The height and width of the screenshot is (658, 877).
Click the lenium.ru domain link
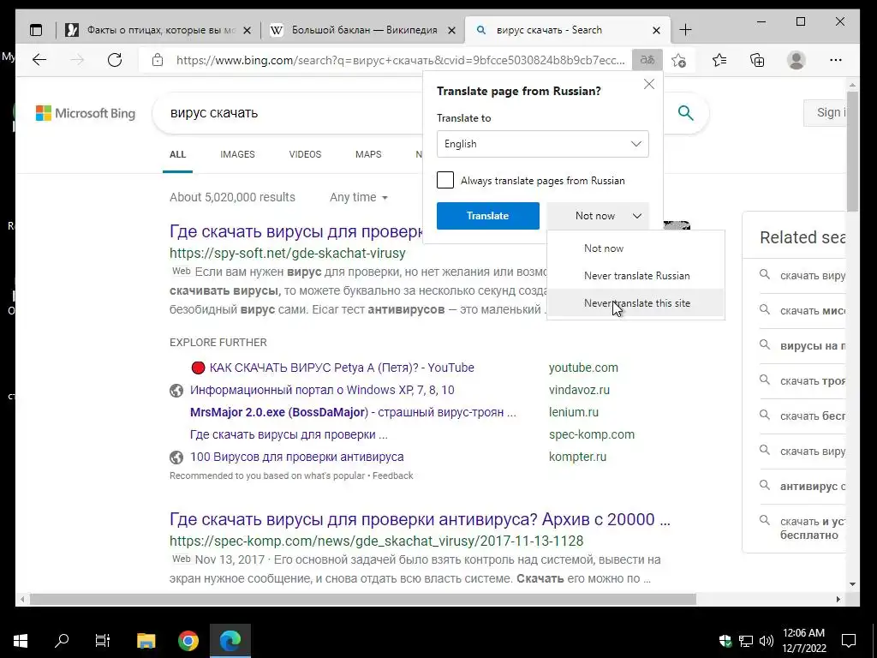tap(573, 412)
